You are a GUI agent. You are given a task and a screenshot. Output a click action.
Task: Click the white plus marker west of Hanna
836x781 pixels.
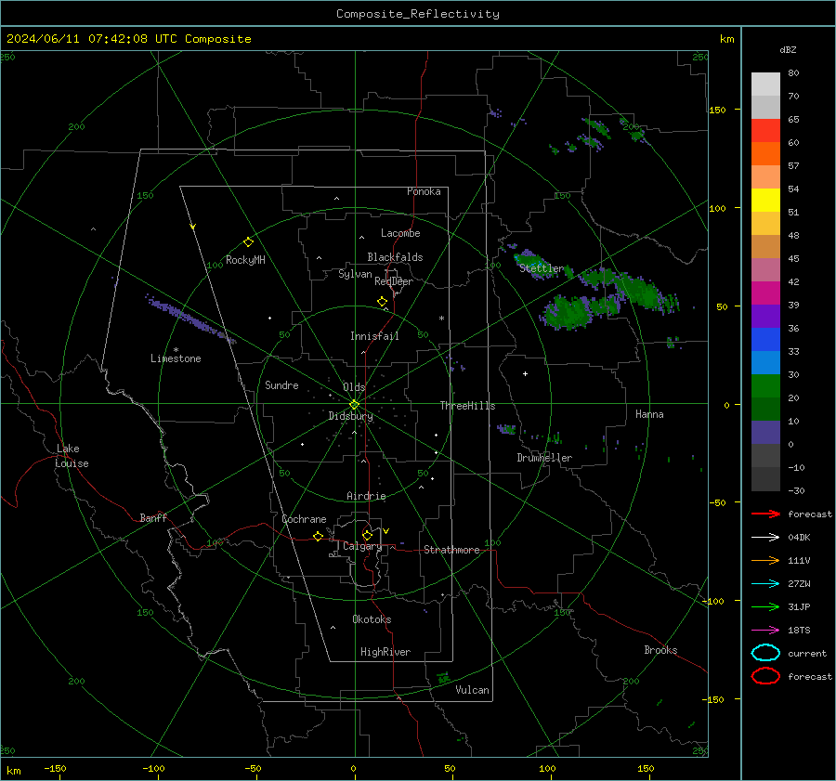click(525, 373)
